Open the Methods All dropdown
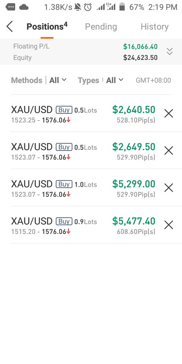The width and height of the screenshot is (182, 364). point(58,80)
